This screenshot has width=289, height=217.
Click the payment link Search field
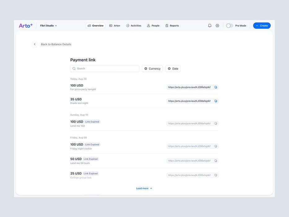(105, 69)
